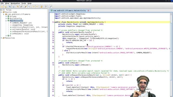Click requestPermissions call in code
This screenshot has width=173, height=97.
click(75, 48)
